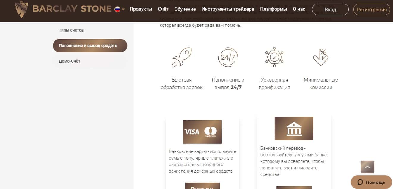Open the О нас menu
The height and width of the screenshot is (189, 393).
[x=299, y=9]
